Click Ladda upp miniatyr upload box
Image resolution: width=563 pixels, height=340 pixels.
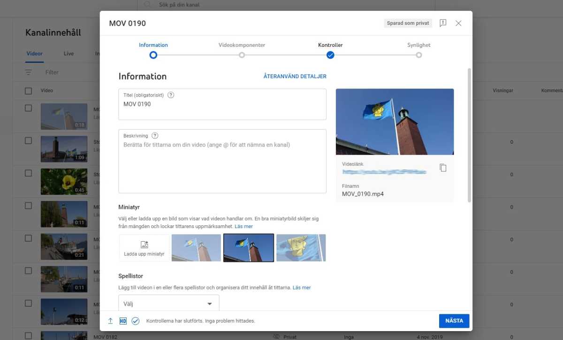(145, 248)
